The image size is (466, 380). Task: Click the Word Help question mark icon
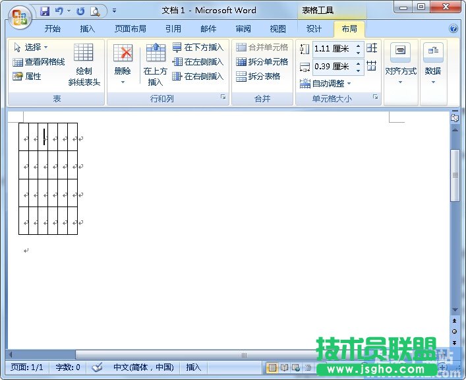coord(453,29)
